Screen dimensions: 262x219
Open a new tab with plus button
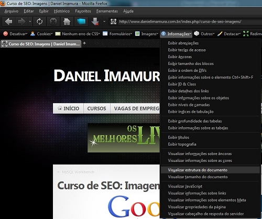coord(84,43)
